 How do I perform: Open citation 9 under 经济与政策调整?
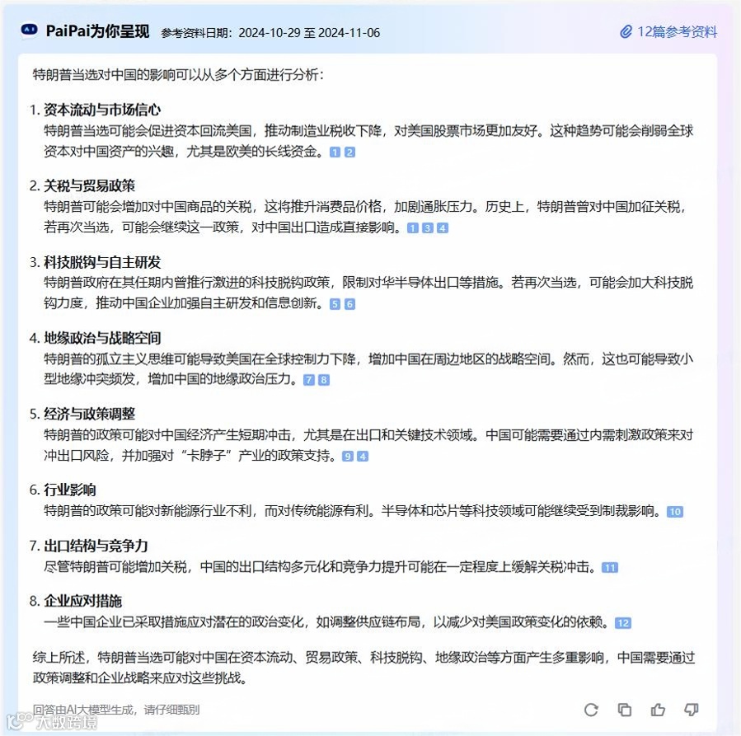pos(347,457)
